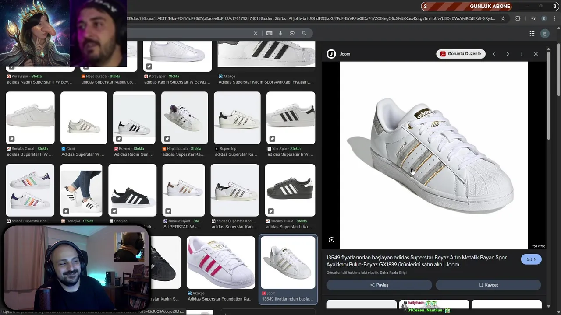Open Hepsiburada tilted sneaker thumbnail
Viewport: 561px width, 315px height.
click(185, 118)
